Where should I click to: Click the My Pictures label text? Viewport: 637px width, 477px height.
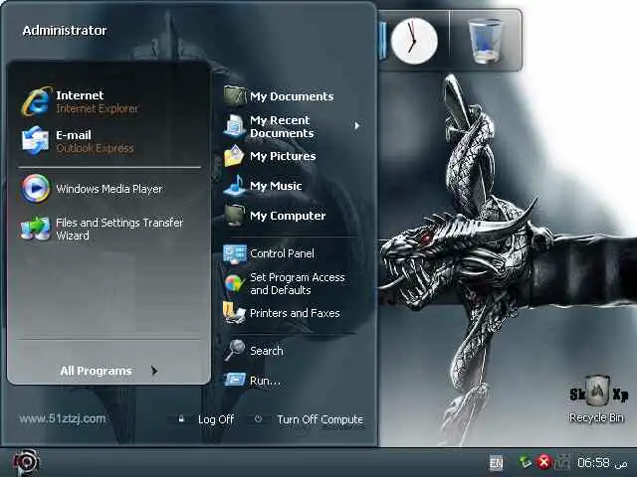click(x=283, y=157)
